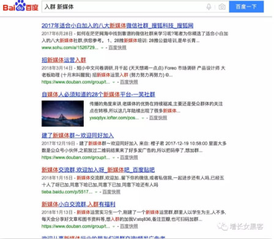
Task: Click snippet text dated 2018年1月15日
Action: point(133,182)
